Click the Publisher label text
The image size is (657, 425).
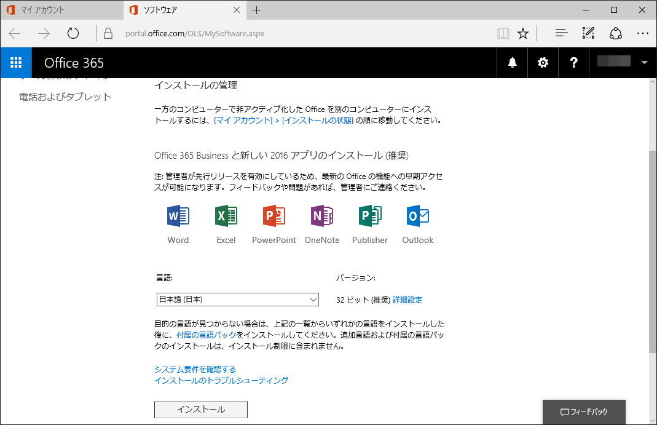click(x=370, y=240)
